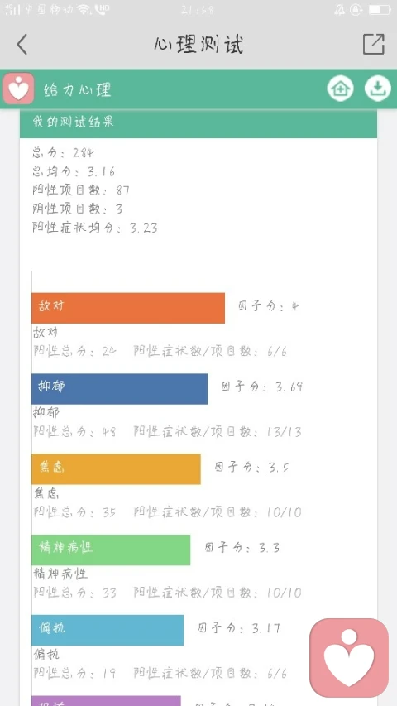
Task: Go to home via house icon
Action: [x=340, y=89]
